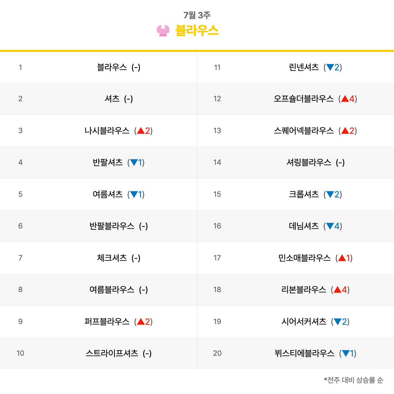Click the 7월 3주 date label
This screenshot has width=394, height=394.
pyautogui.click(x=197, y=15)
